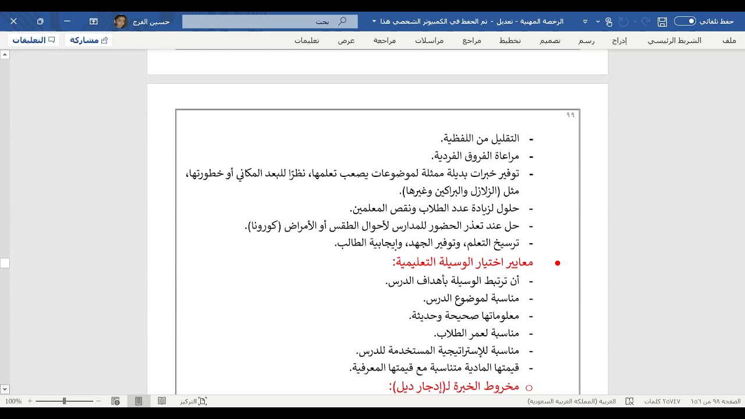Image resolution: width=745 pixels, height=419 pixels.
Task: Open ribbon display options icon in title bar
Action: tap(94, 22)
